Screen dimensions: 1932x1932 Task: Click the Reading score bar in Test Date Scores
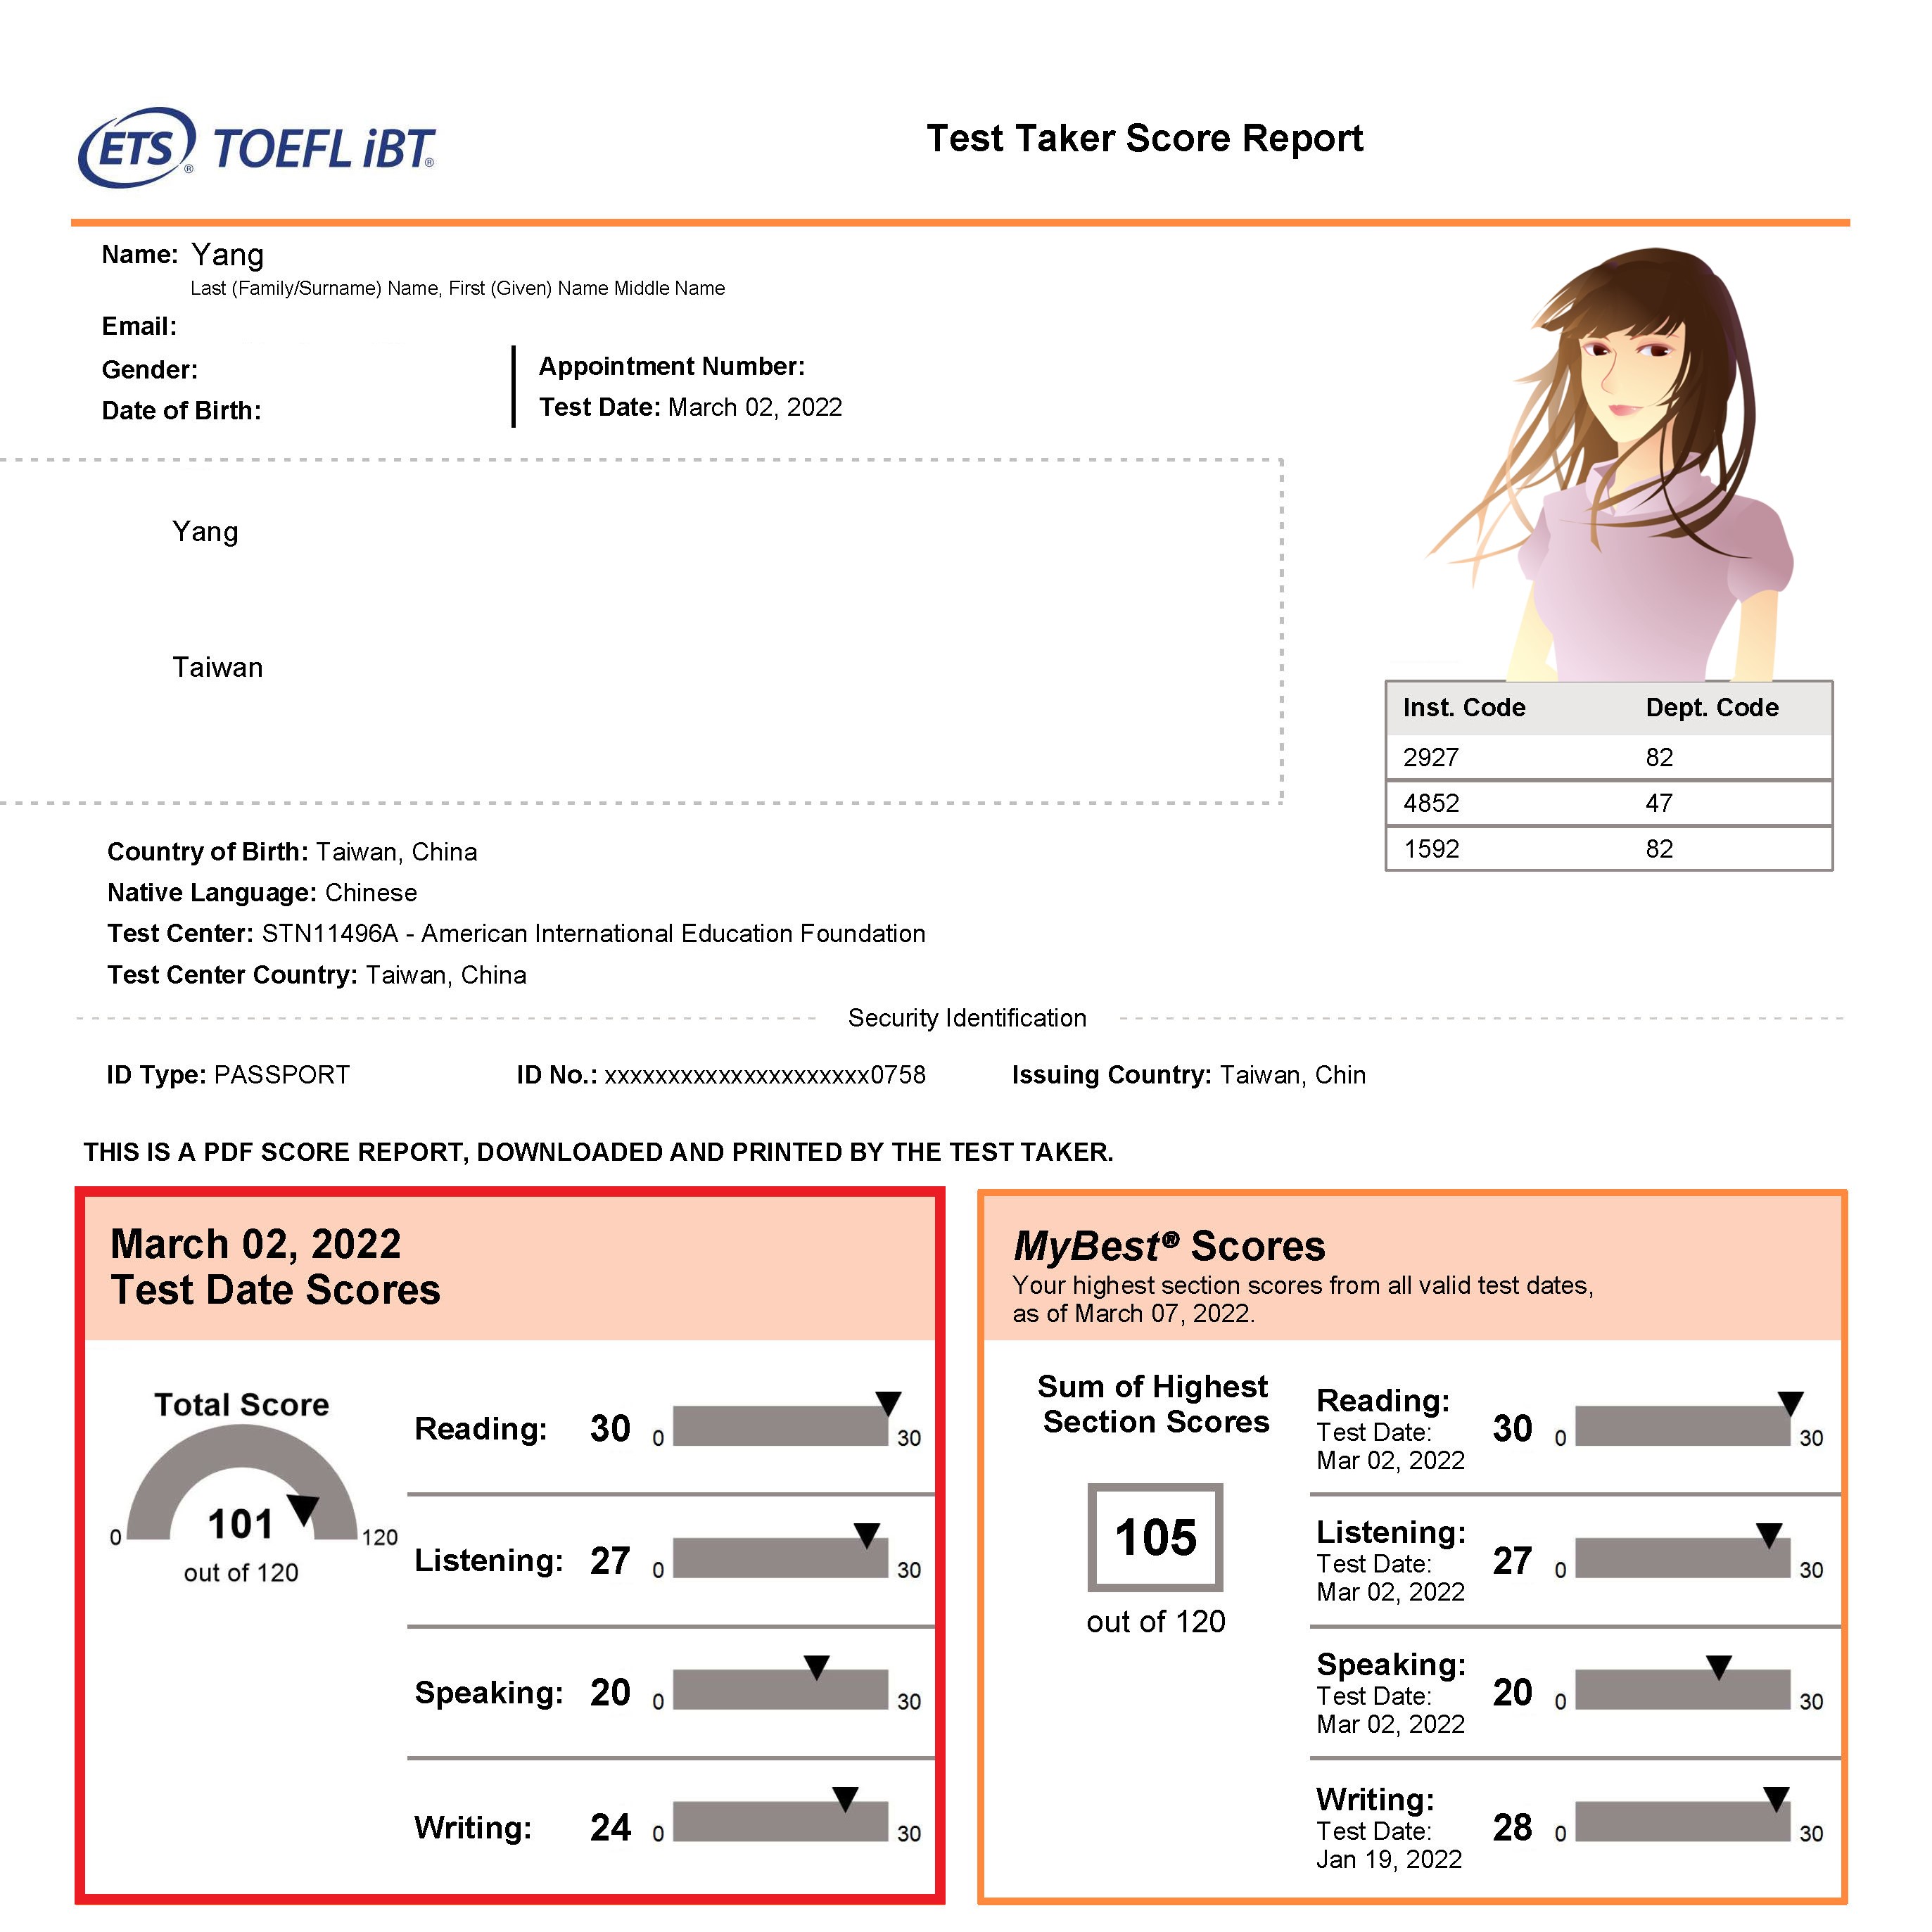click(x=780, y=1425)
